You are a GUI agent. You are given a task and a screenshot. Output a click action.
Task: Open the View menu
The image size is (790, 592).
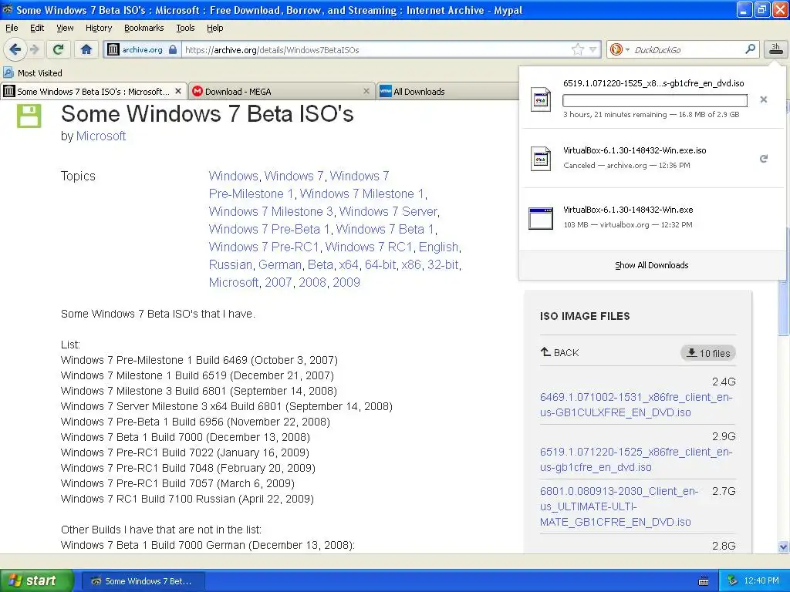[65, 28]
